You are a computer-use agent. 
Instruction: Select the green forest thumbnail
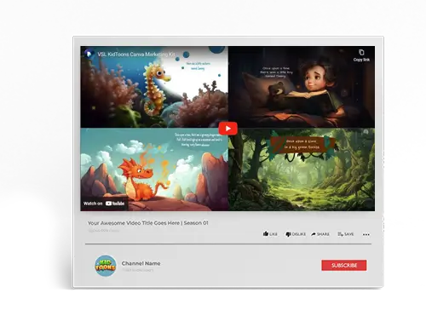(x=302, y=169)
